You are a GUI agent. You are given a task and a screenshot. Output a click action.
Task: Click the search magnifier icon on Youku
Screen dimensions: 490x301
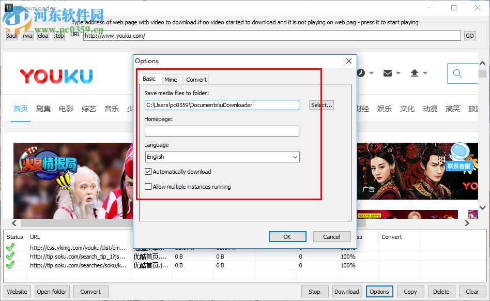(x=457, y=73)
